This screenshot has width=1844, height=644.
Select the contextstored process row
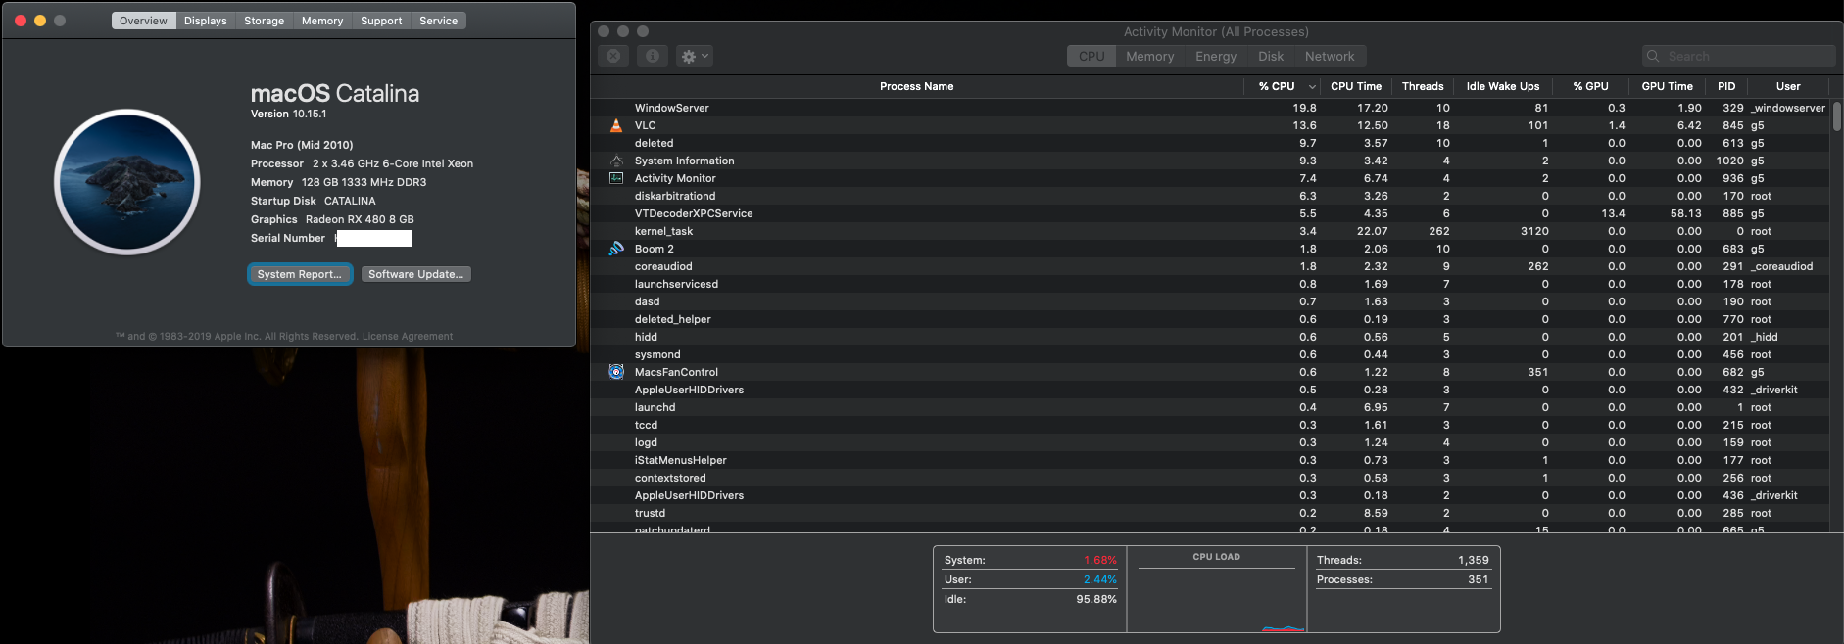click(x=1209, y=478)
